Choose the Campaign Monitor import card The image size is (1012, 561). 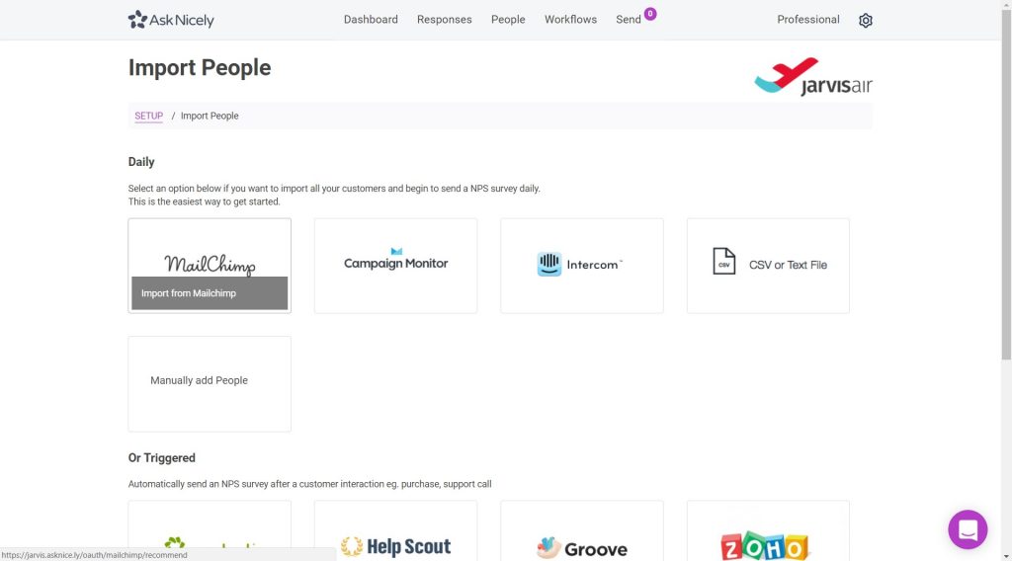tap(395, 266)
